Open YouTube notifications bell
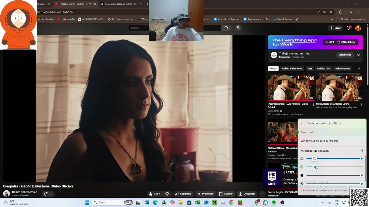Viewport: 369px width, 207px height. (x=349, y=28)
